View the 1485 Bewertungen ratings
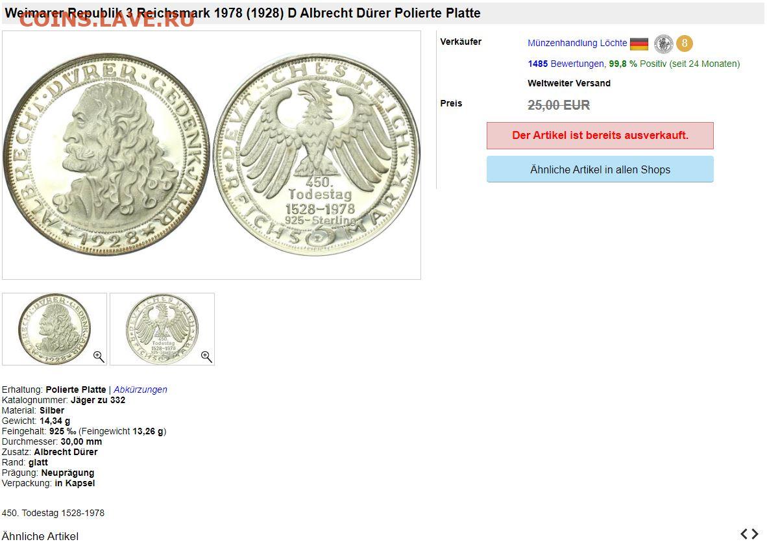Image resolution: width=767 pixels, height=544 pixels. pos(566,64)
